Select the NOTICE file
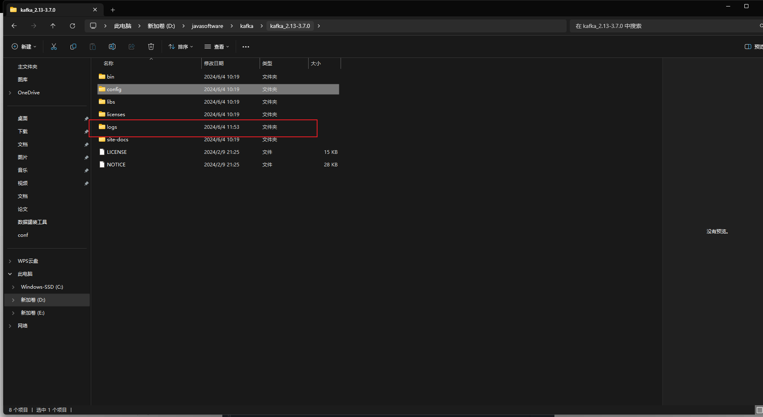The image size is (763, 417). pyautogui.click(x=218, y=164)
